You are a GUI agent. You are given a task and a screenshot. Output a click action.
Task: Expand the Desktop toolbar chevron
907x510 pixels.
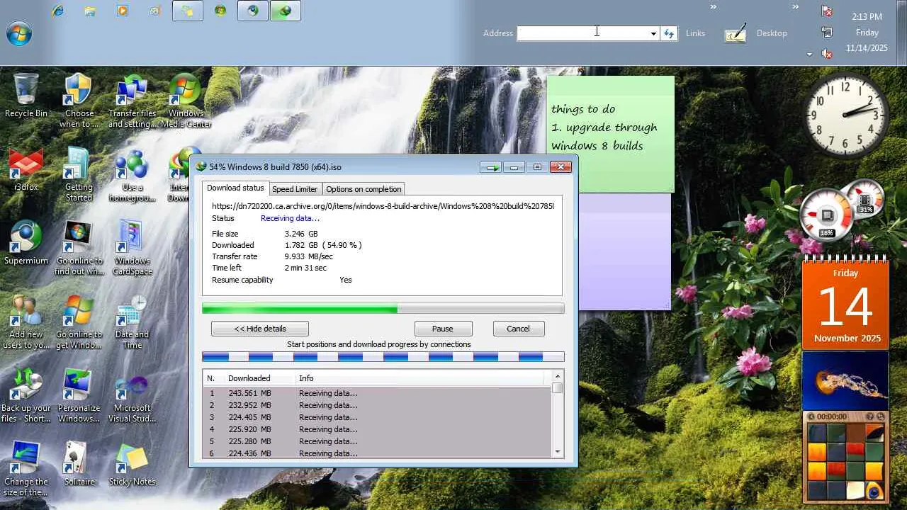[796, 7]
